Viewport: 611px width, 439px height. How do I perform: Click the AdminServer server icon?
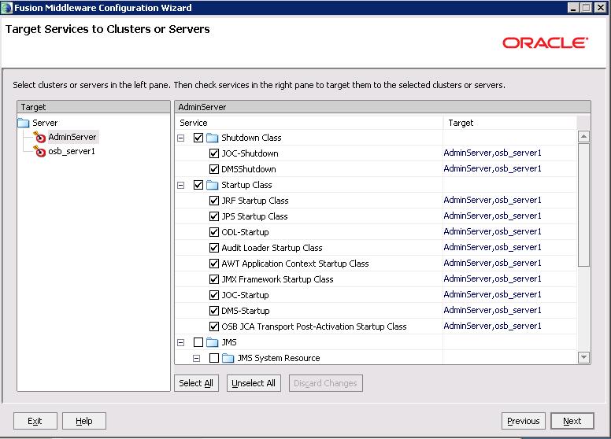click(39, 137)
